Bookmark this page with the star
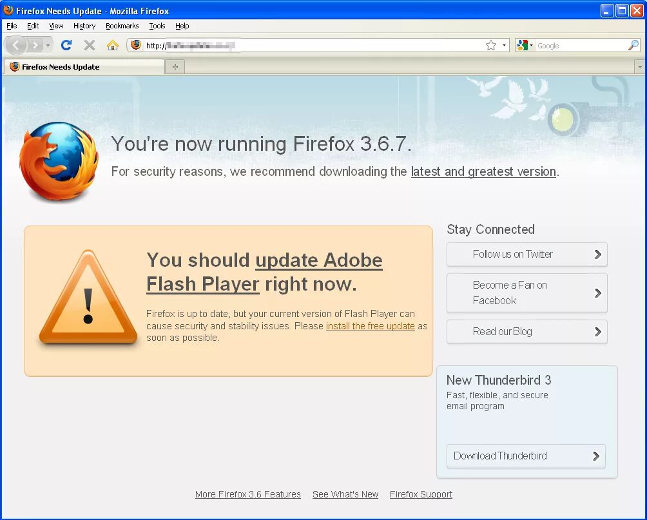Screen dimensions: 647x520 [490, 45]
